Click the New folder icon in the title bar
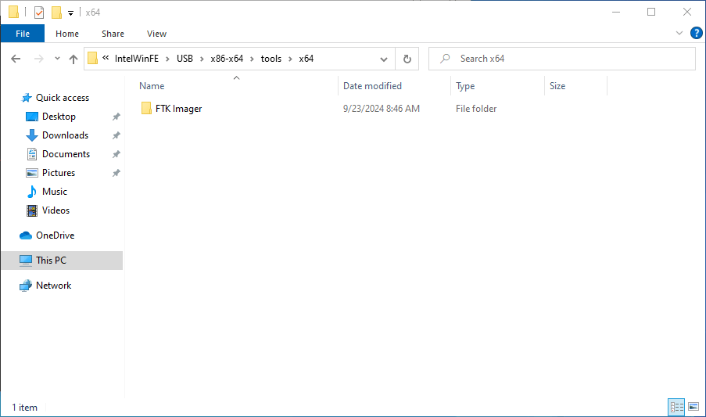This screenshot has width=706, height=417. 56,13
